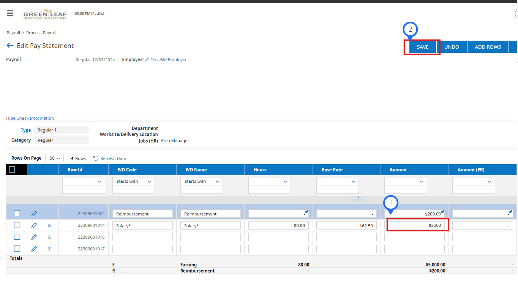
Task: Edit row 22309601017 with the pencil icon
Action: [x=34, y=249]
